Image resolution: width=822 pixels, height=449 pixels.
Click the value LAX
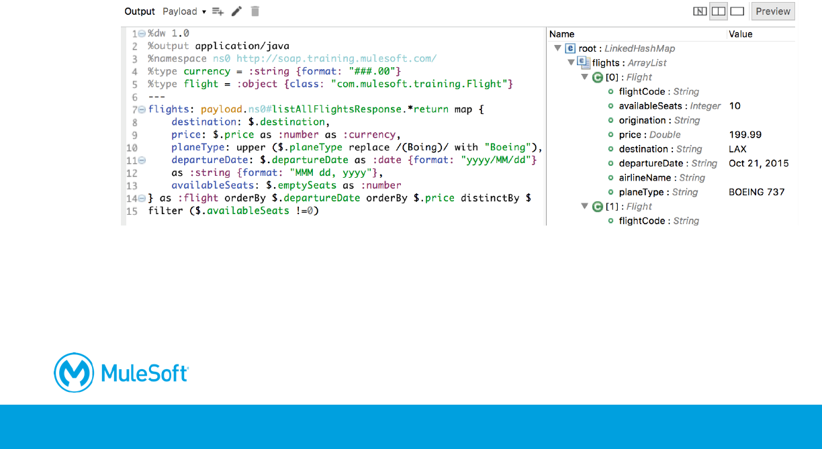click(737, 149)
